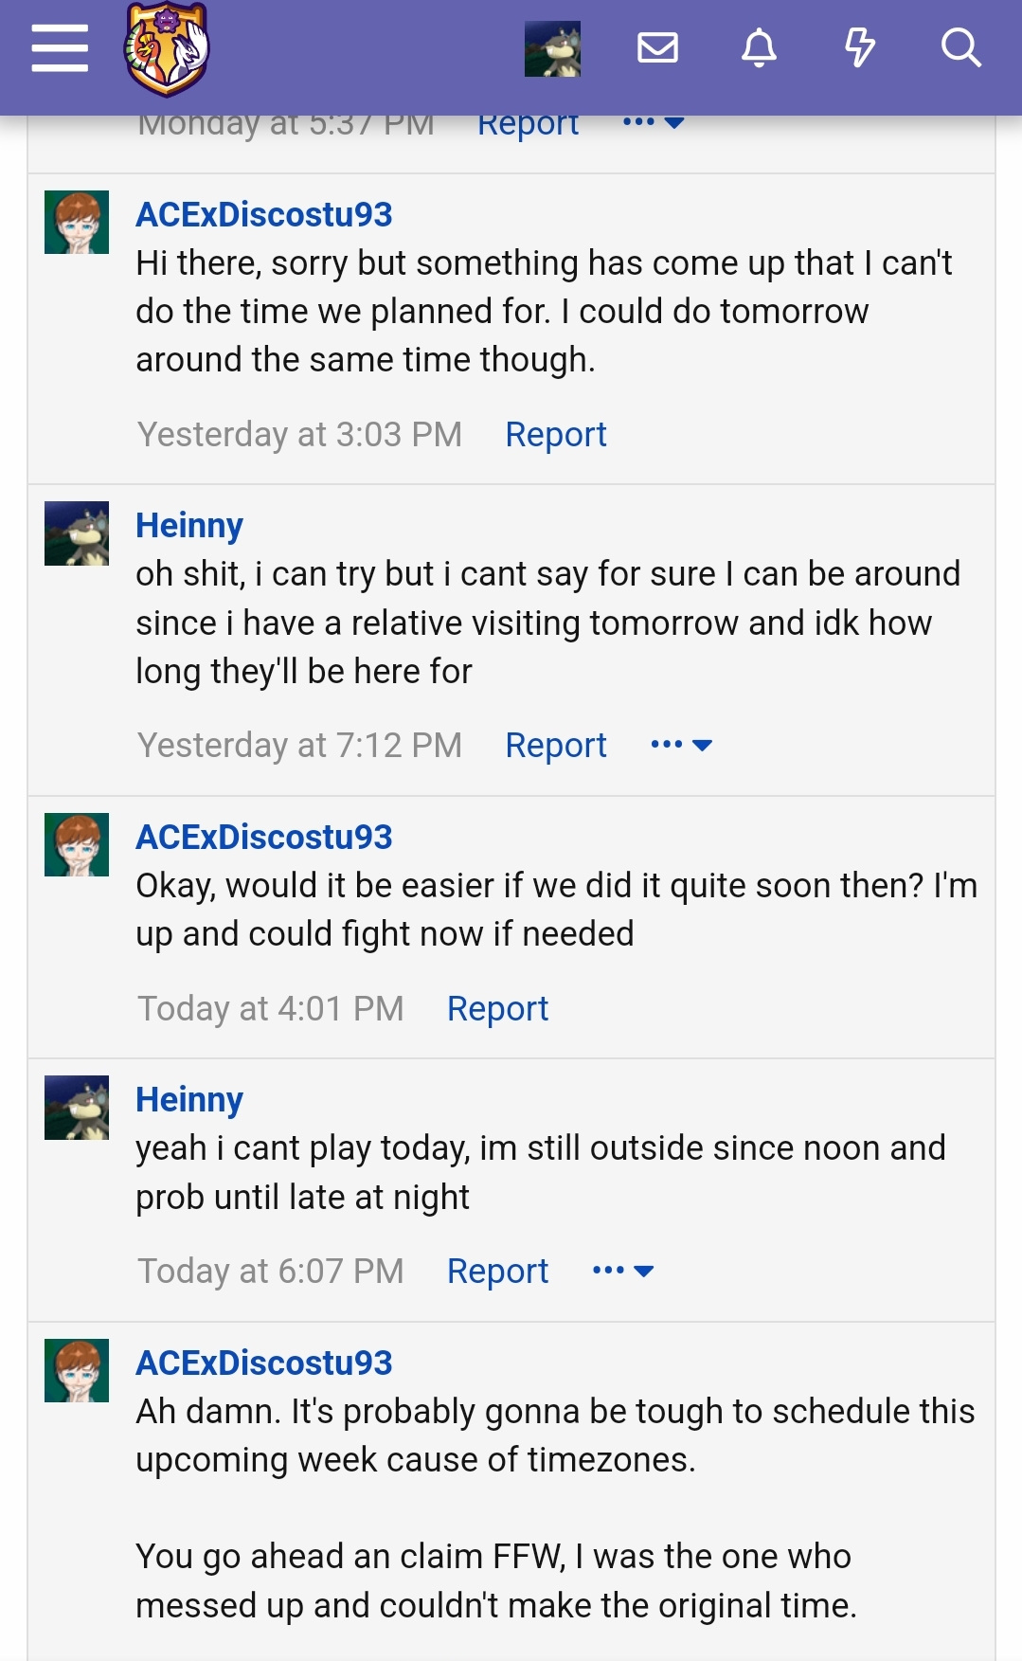1022x1661 pixels.
Task: Report the Yesterday 3:03 PM message
Action: [556, 435]
